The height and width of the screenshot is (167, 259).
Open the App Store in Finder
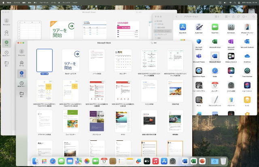[183, 27]
